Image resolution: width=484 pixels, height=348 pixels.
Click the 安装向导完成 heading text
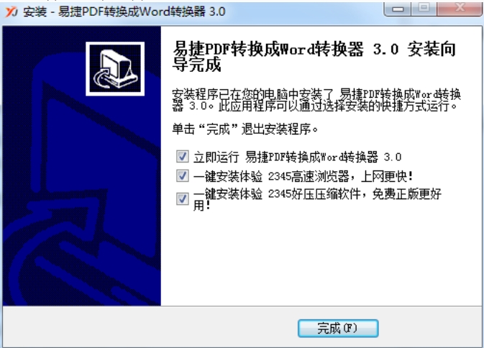coord(314,57)
